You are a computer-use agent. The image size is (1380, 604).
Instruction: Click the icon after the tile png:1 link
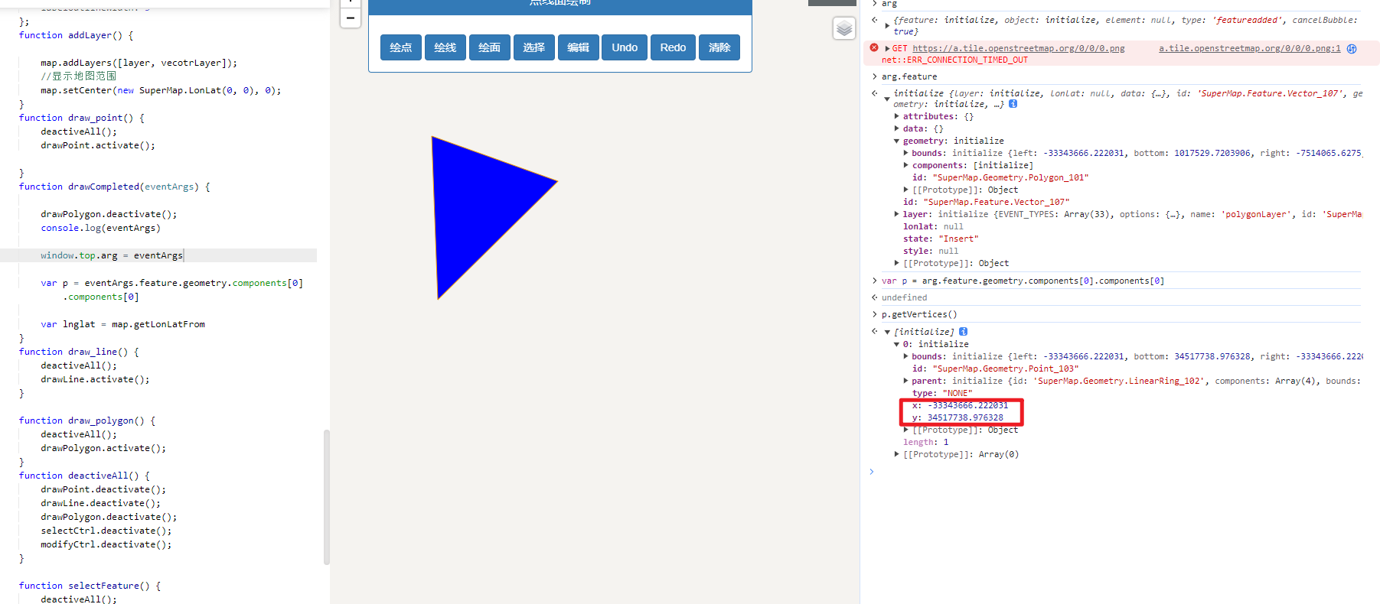pyautogui.click(x=1352, y=48)
